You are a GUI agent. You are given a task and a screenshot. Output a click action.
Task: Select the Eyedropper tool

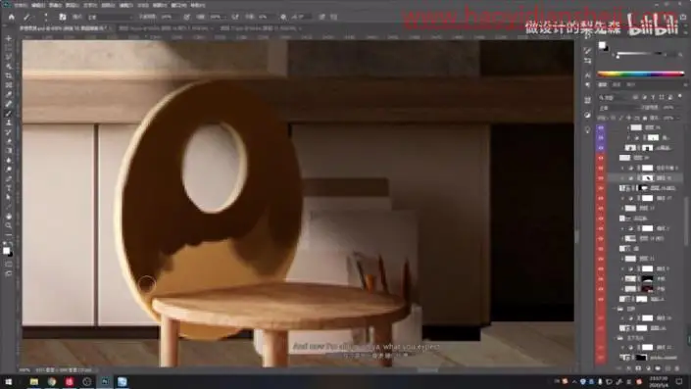[x=9, y=94]
